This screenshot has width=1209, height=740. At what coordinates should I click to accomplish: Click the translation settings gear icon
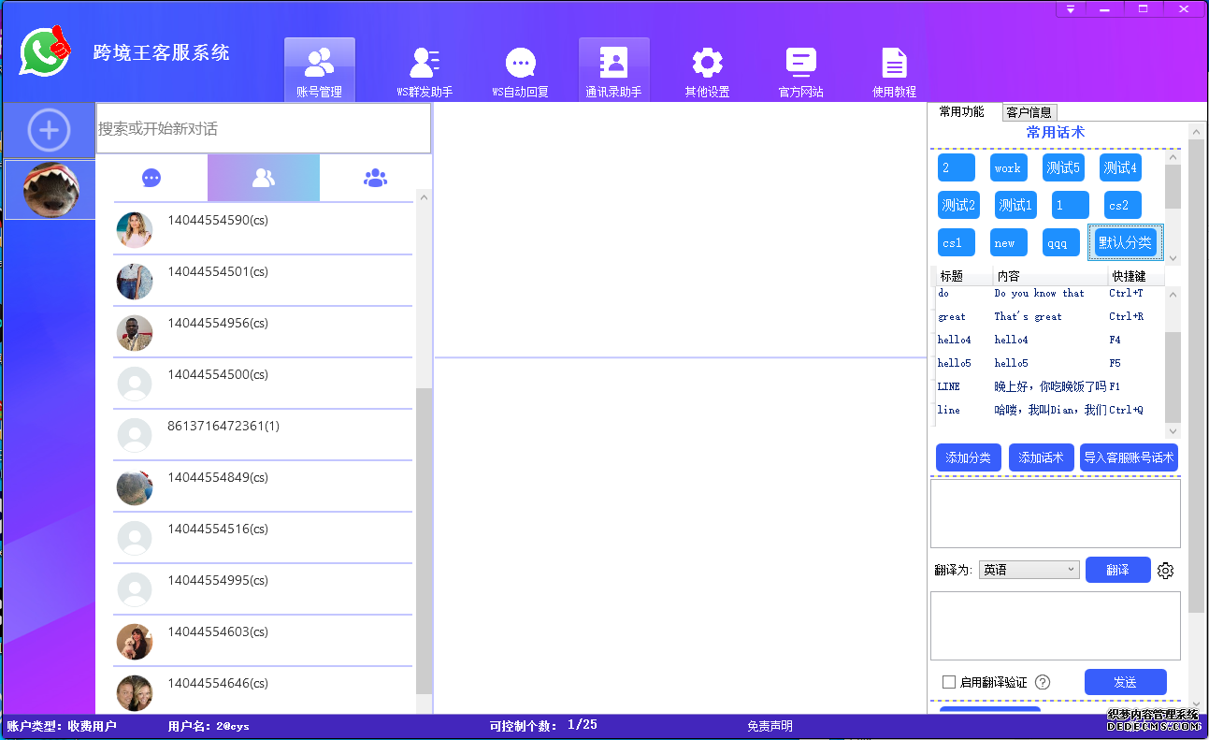(x=1165, y=571)
